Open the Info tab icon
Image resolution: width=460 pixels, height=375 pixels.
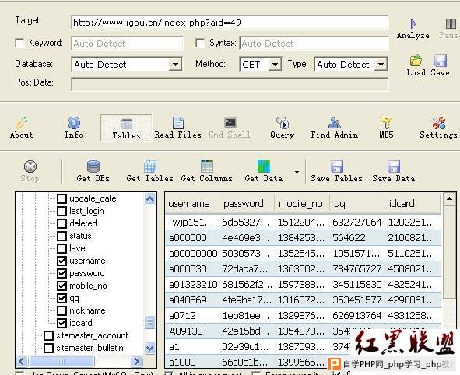point(74,123)
